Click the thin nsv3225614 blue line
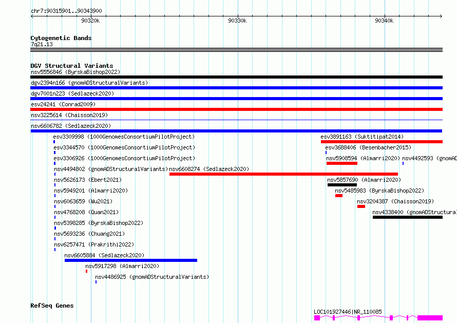457x323 pixels. tap(236, 120)
